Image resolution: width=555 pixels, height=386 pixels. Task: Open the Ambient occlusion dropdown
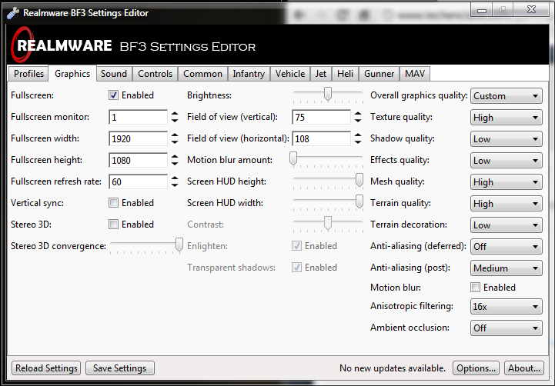click(507, 328)
